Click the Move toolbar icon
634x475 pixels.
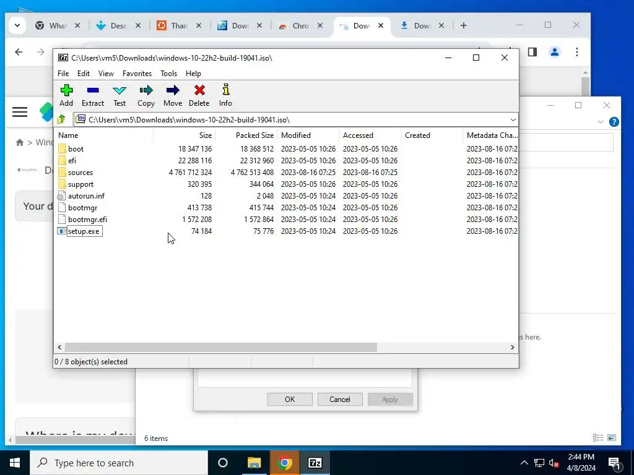173,90
